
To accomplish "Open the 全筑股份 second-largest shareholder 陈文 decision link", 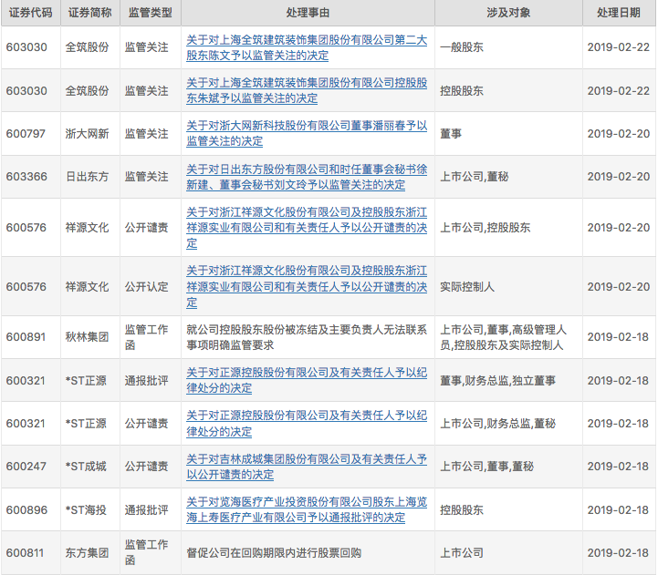I will [x=307, y=47].
